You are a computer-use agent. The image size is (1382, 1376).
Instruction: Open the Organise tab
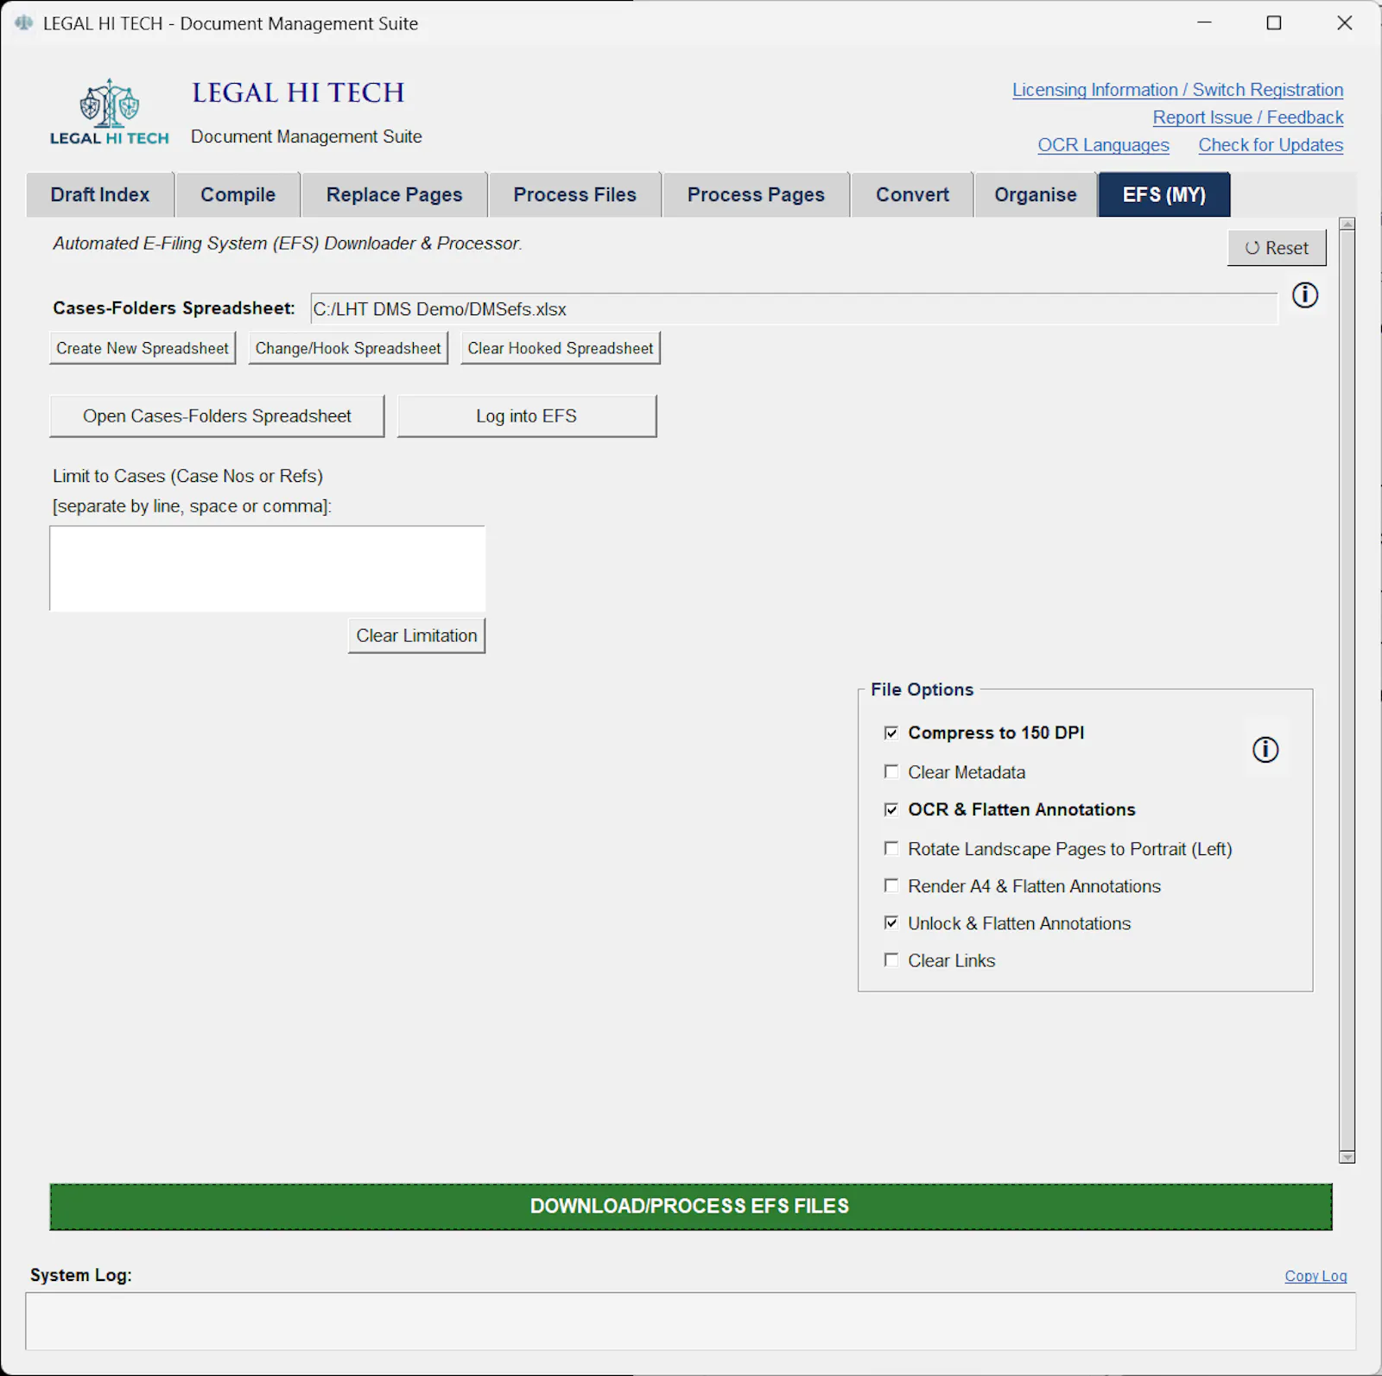click(1036, 195)
